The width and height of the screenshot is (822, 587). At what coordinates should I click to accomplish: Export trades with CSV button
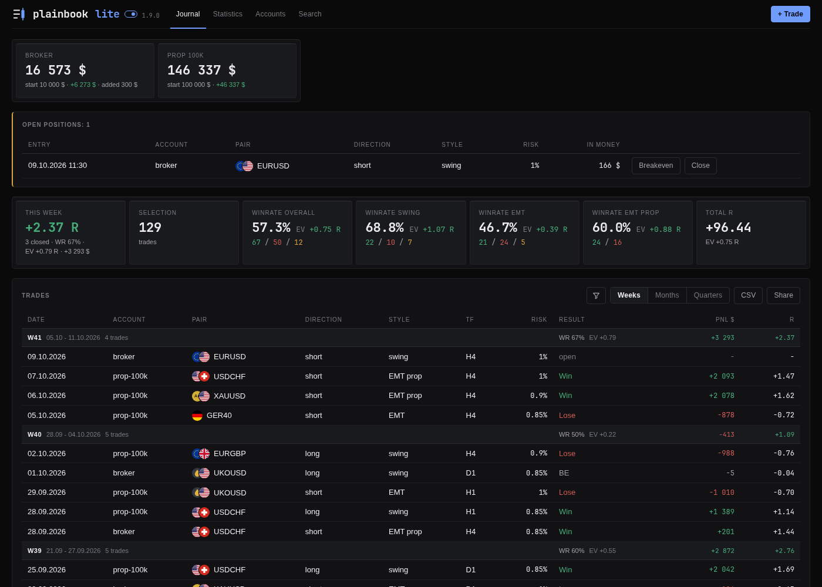748,295
